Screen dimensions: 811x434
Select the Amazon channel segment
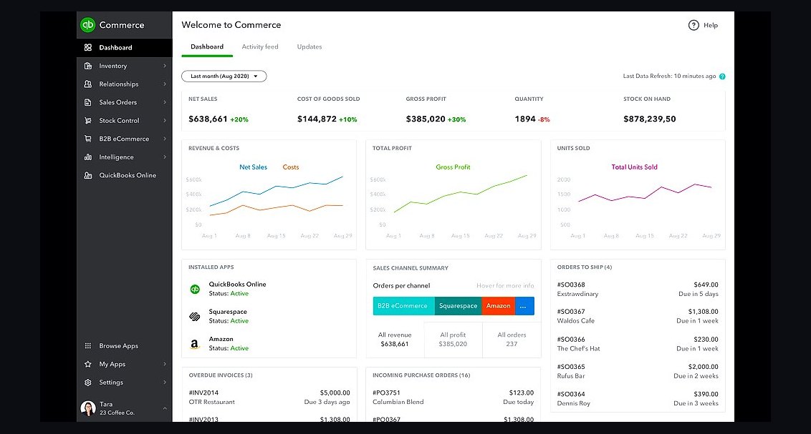click(499, 306)
